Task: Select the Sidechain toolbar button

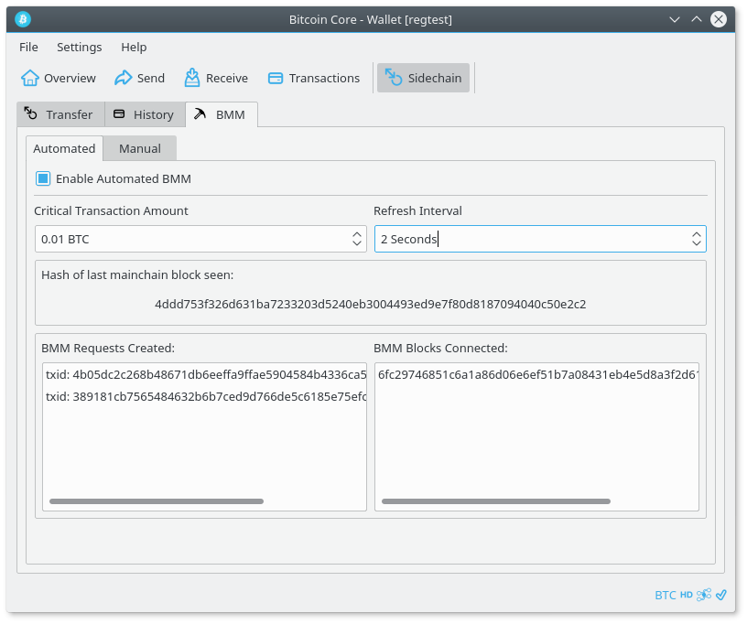Action: click(423, 78)
